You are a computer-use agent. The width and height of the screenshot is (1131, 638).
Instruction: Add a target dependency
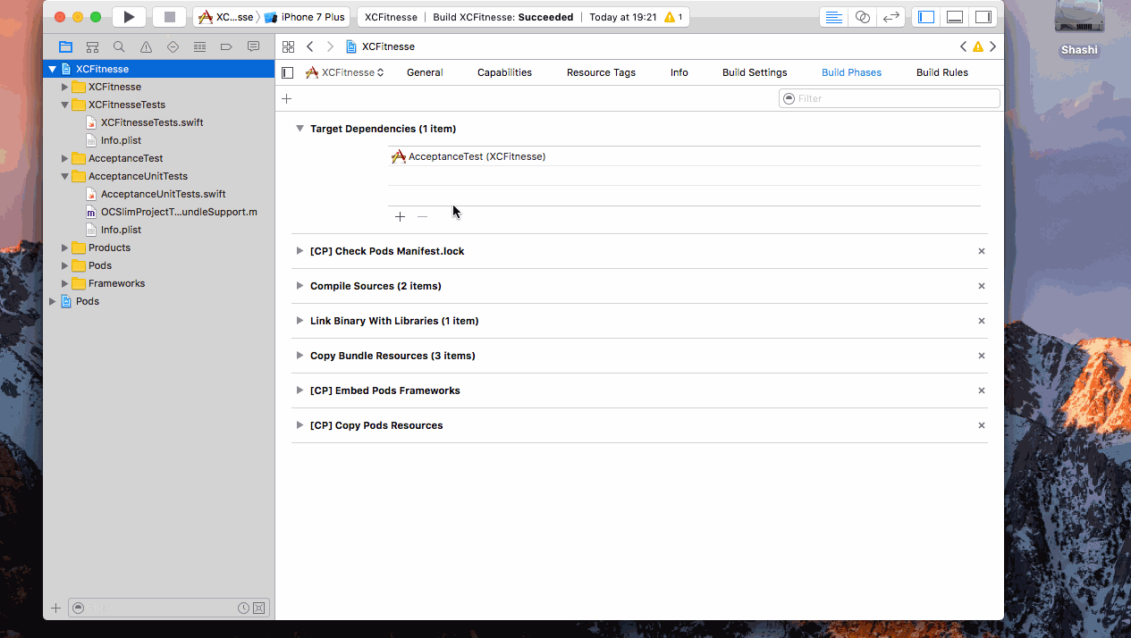400,216
